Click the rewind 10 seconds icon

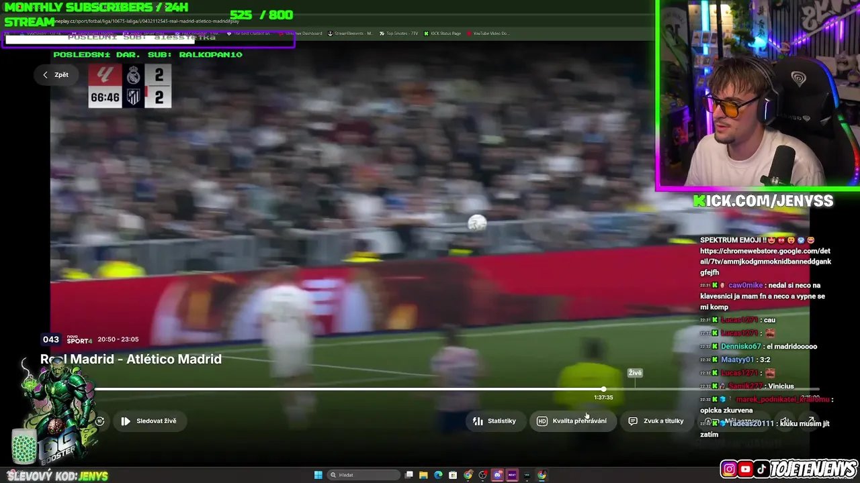[99, 421]
